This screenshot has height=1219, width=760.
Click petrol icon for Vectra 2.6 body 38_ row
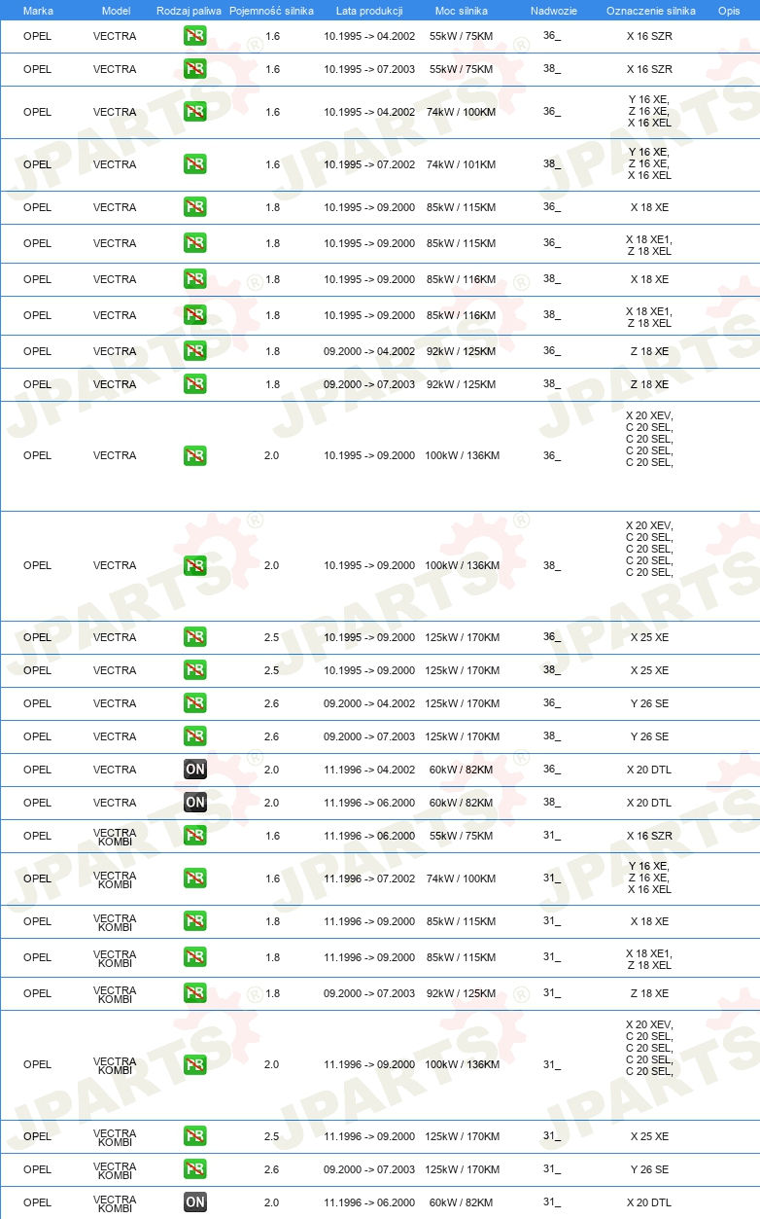[194, 736]
